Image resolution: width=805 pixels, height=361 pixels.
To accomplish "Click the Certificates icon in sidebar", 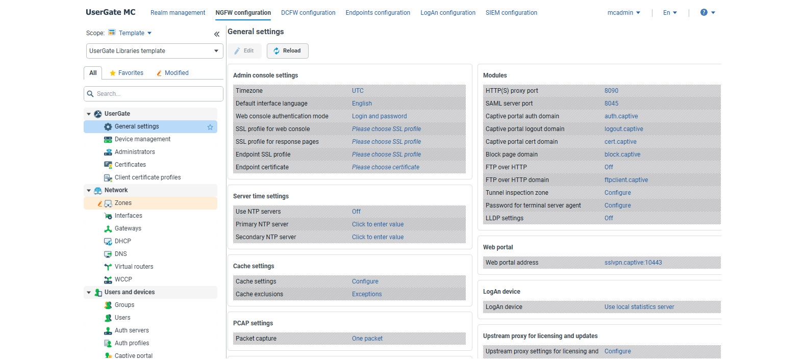I will click(108, 165).
